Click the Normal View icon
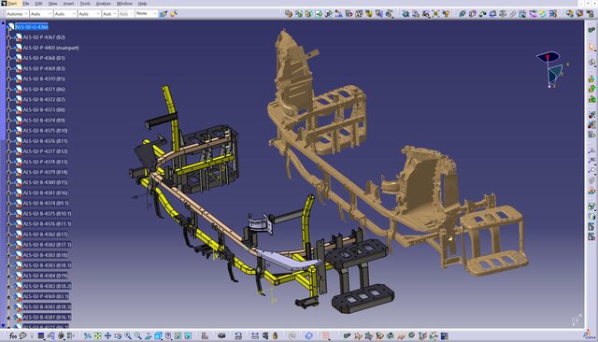The image size is (598, 342). click(148, 335)
